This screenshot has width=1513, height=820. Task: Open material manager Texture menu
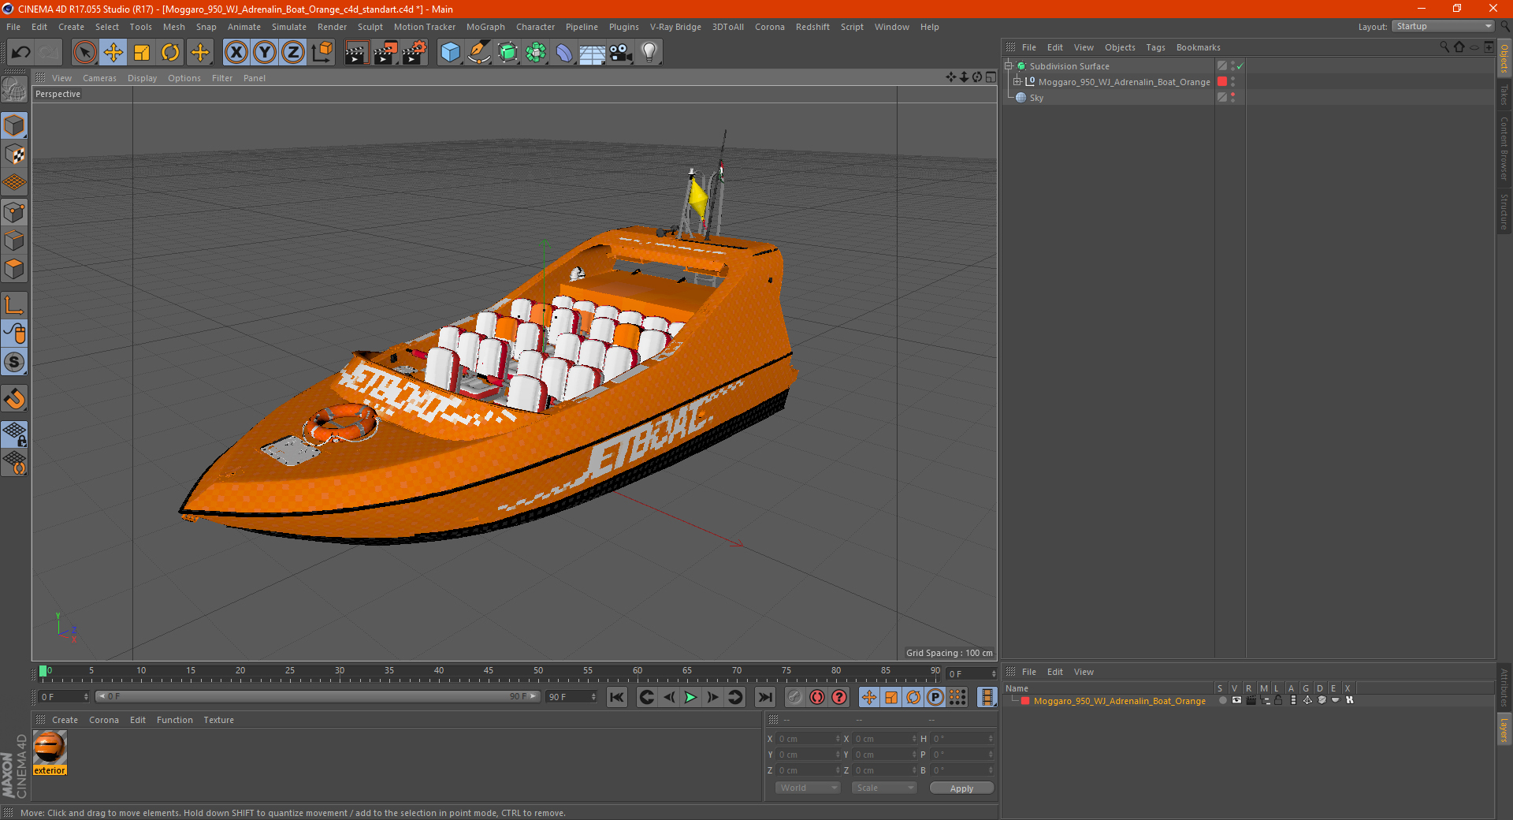pyautogui.click(x=218, y=720)
